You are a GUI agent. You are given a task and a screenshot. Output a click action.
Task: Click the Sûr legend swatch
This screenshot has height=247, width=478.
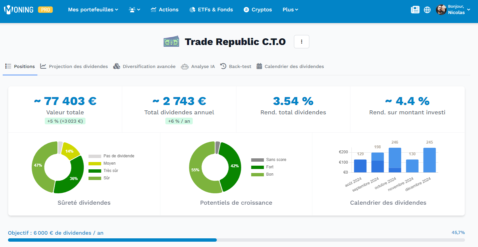click(95, 178)
